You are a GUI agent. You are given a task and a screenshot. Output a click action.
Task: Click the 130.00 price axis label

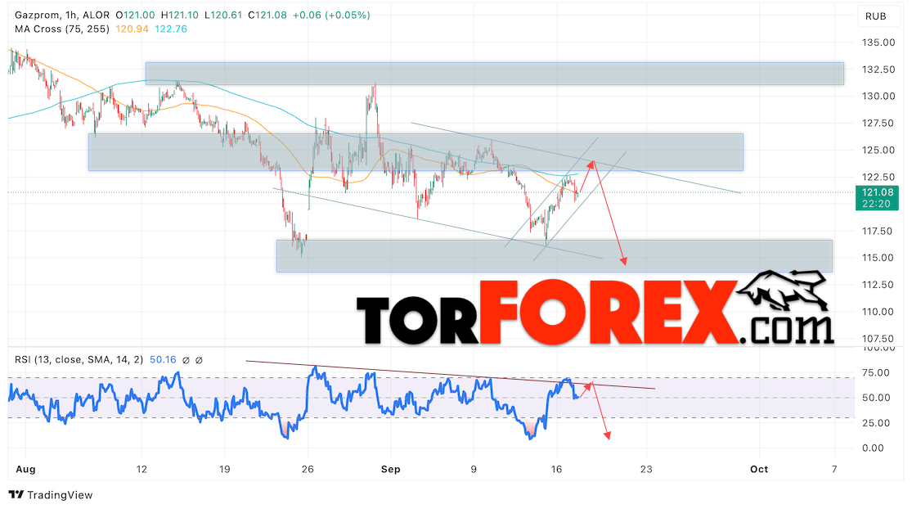click(x=878, y=96)
